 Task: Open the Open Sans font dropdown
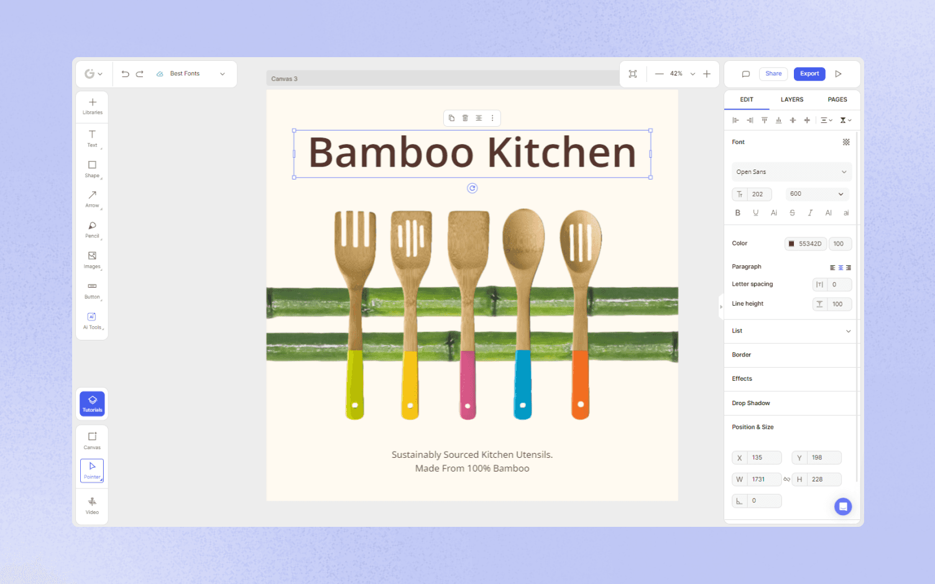791,172
